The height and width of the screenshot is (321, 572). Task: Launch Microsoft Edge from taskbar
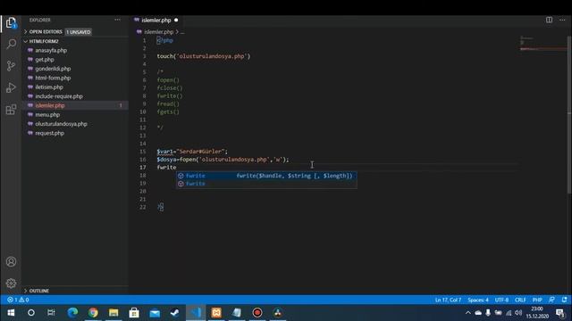pos(72,313)
